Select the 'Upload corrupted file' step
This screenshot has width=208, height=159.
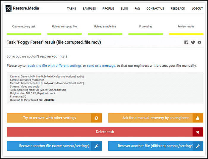pyautogui.click(x=64, y=26)
